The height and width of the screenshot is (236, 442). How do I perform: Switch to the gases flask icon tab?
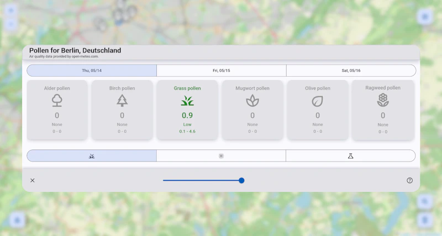[351, 156]
